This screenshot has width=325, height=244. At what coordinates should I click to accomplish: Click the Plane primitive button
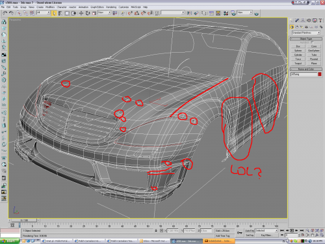314,63
